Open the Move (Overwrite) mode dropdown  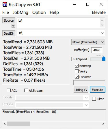coord(88,42)
